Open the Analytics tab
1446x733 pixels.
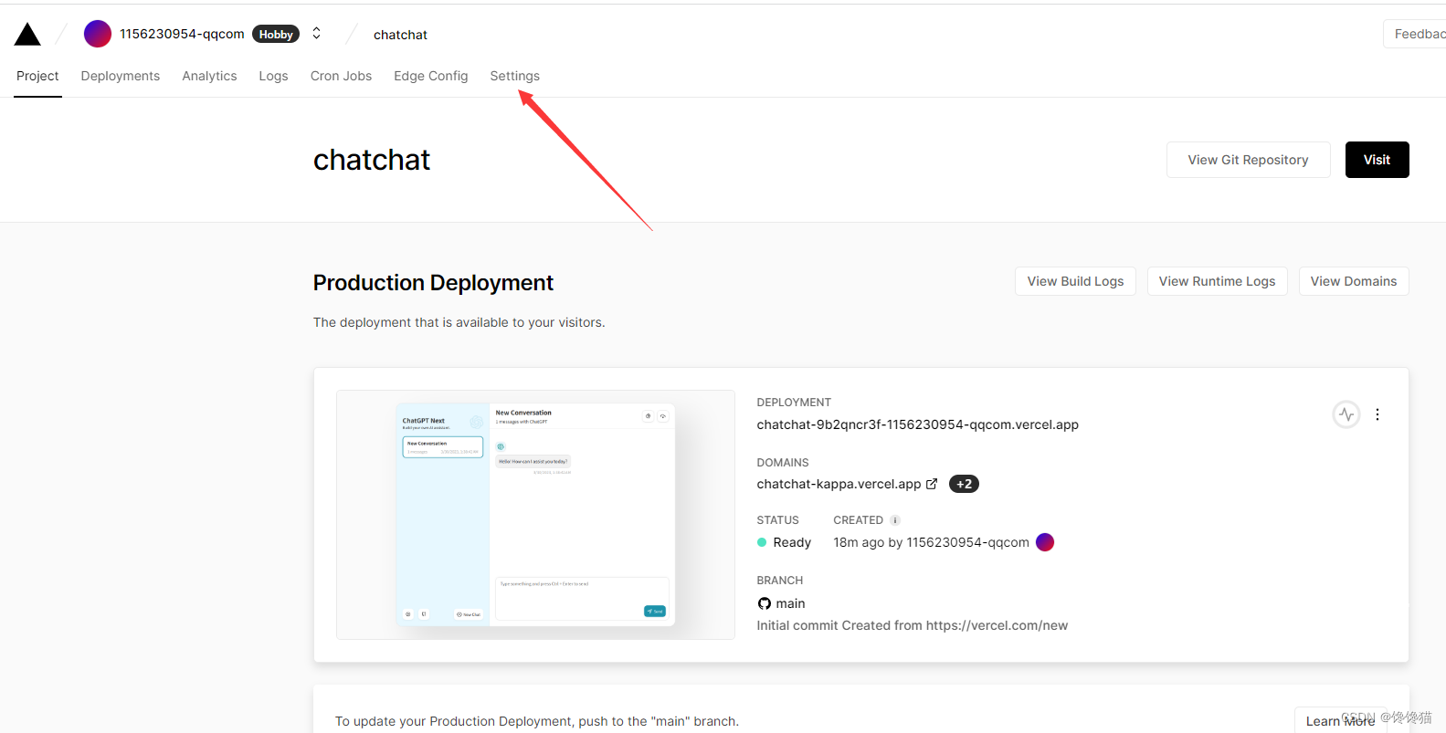pos(209,76)
